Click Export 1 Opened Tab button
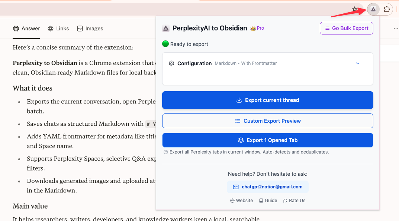The width and height of the screenshot is (399, 221). [267, 140]
